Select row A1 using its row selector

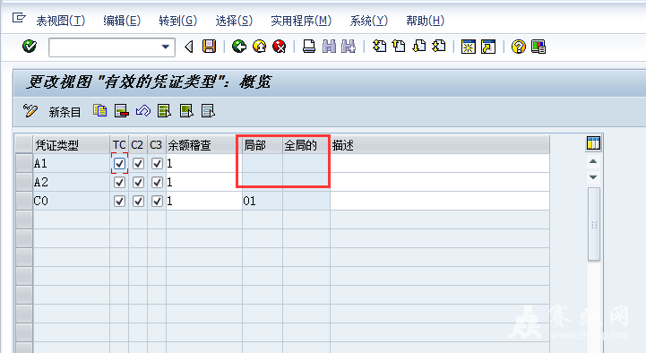tap(24, 164)
